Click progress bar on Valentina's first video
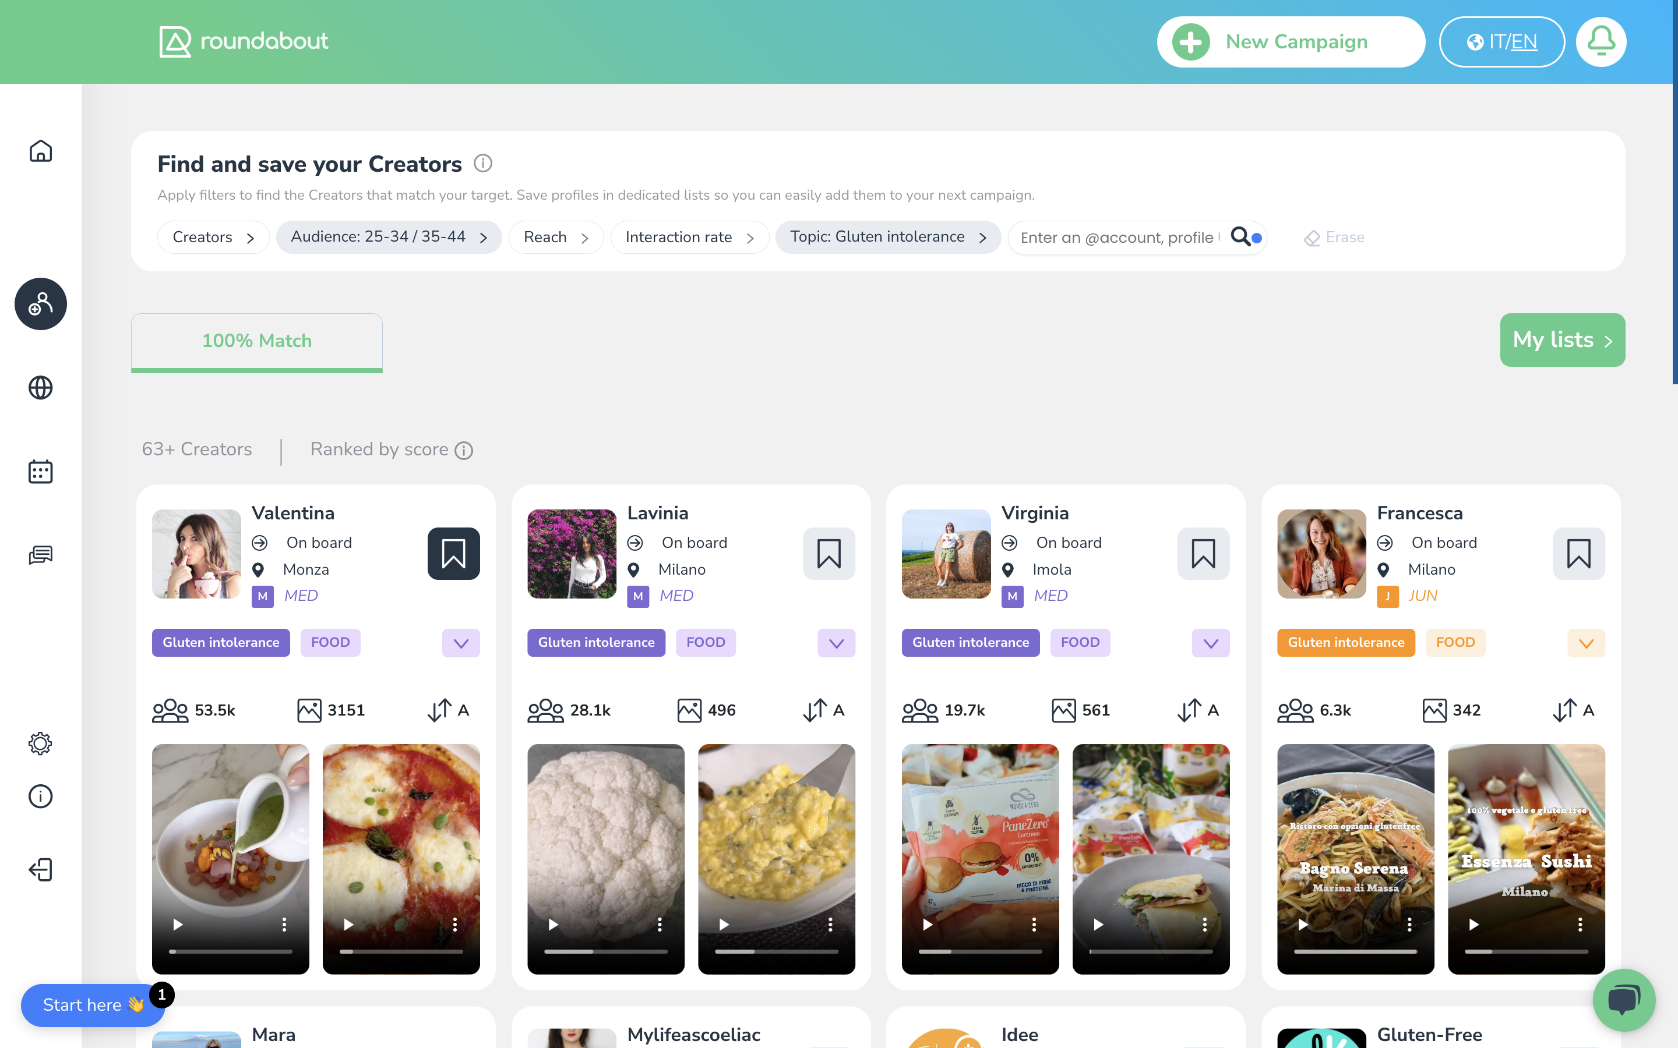1678x1048 pixels. tap(230, 952)
